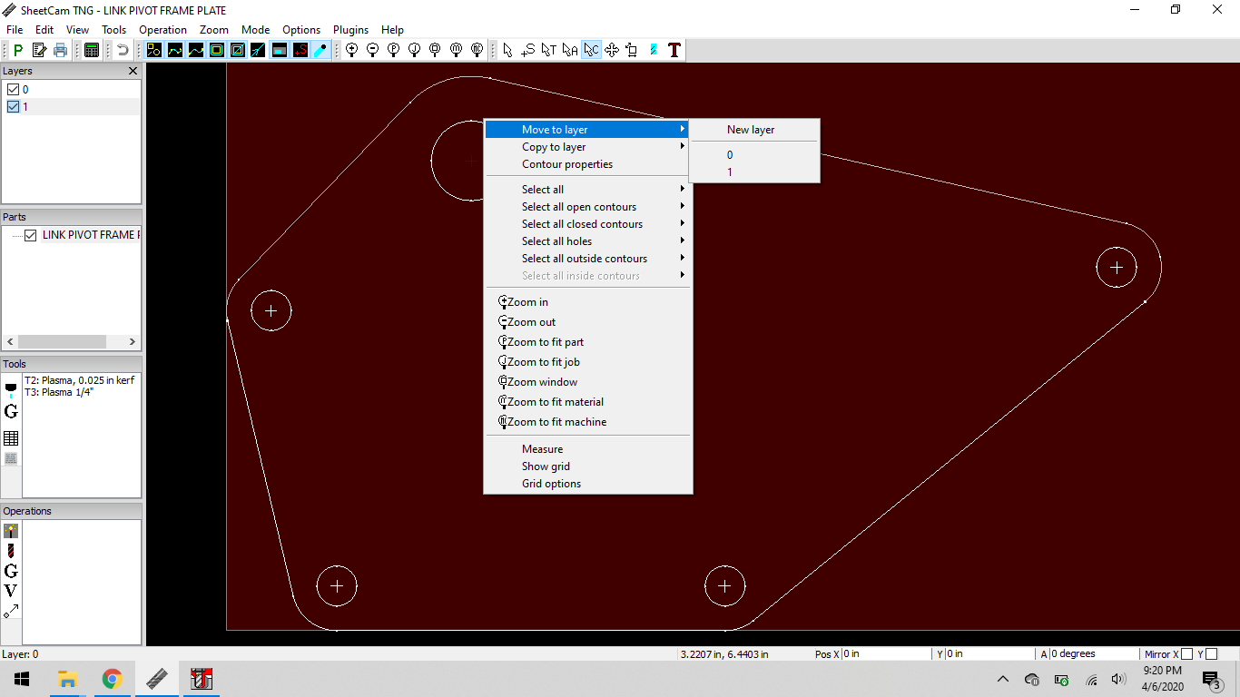Select the red text 'T' toolbar icon
The height and width of the screenshot is (697, 1240).
(x=674, y=51)
